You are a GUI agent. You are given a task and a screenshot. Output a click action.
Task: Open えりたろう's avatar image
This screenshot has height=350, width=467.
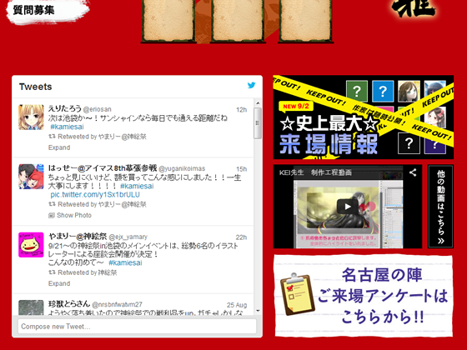pyautogui.click(x=31, y=117)
